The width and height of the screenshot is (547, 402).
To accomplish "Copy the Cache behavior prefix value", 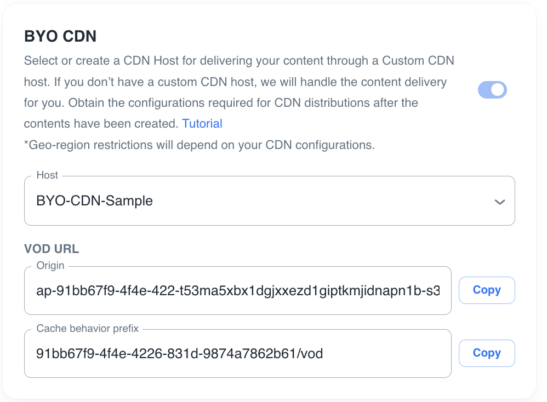I will [486, 353].
